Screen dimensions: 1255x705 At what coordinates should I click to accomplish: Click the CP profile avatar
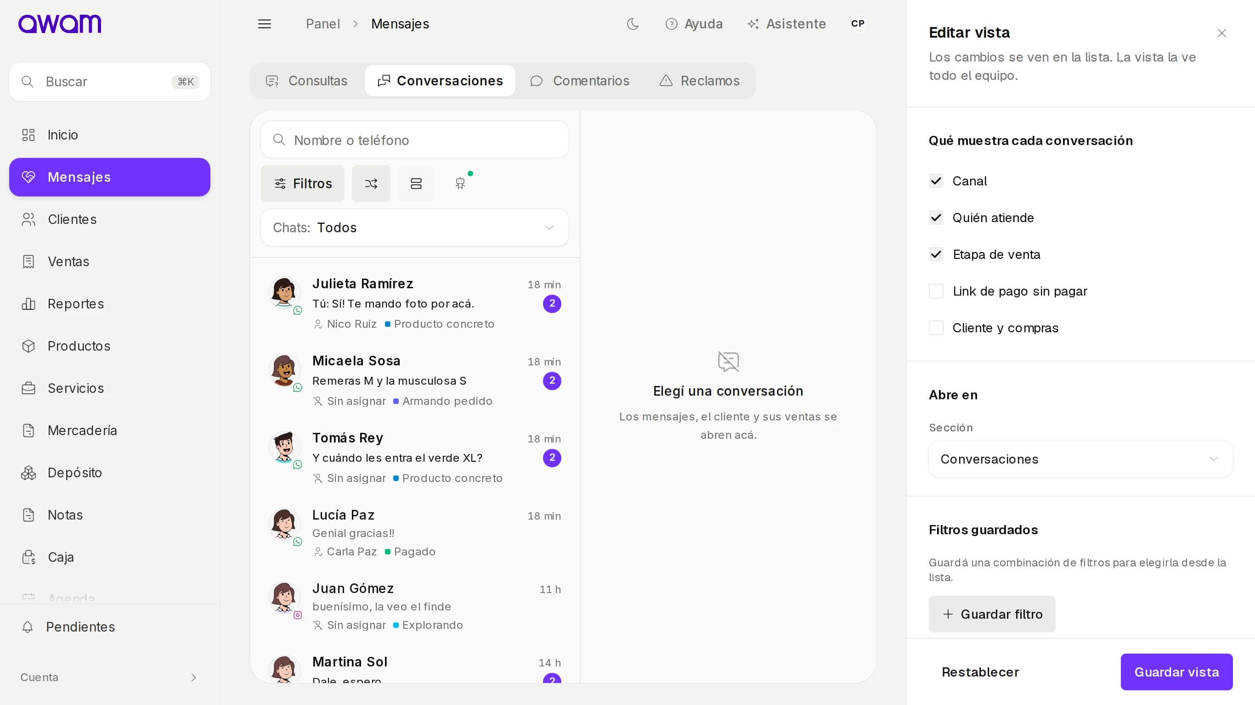point(858,24)
